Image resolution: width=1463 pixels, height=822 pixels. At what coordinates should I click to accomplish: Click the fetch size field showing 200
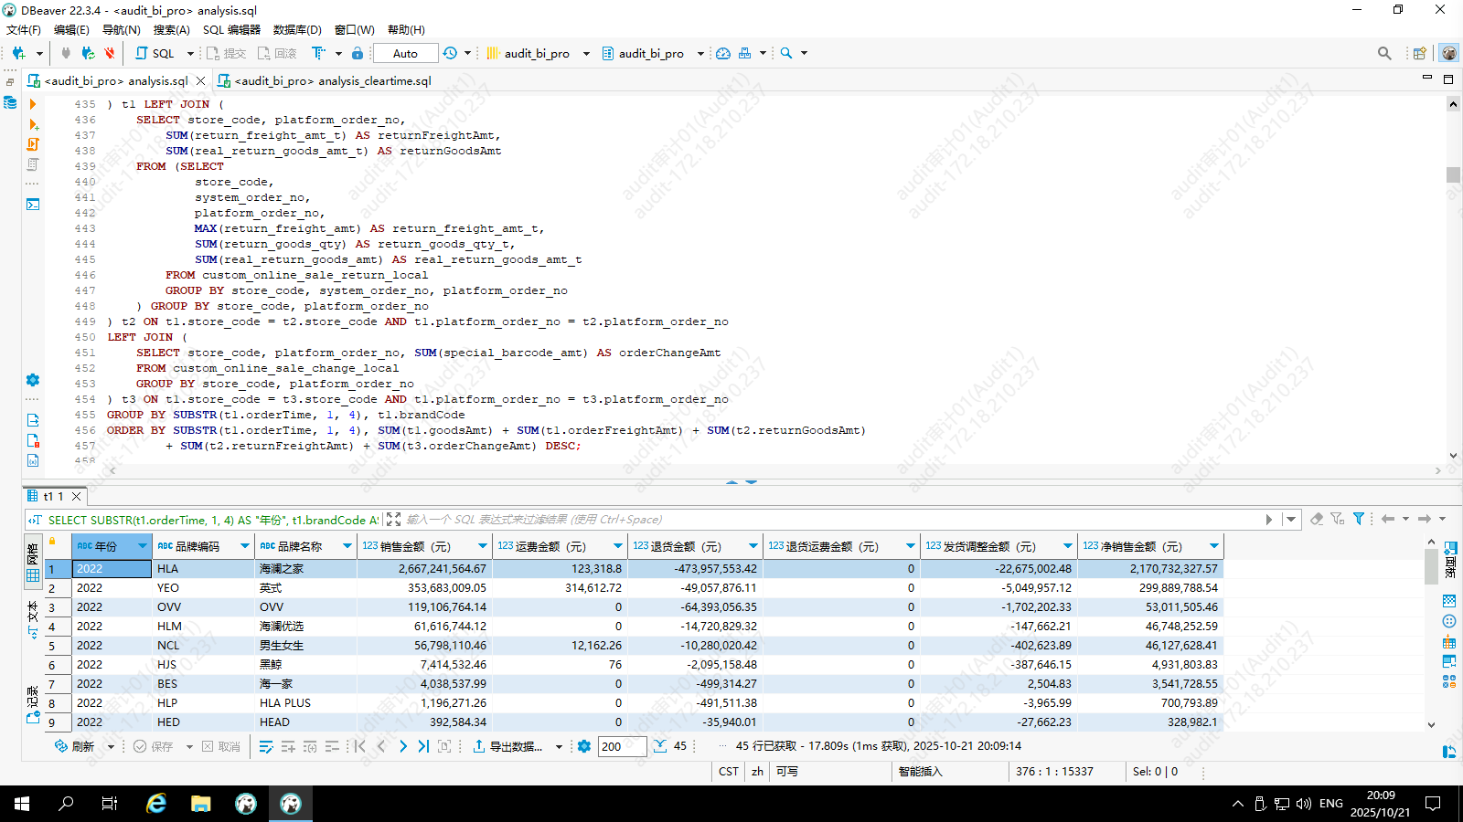point(622,746)
